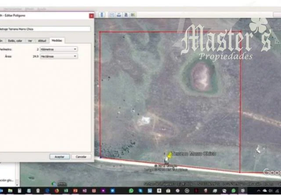Switch to the Estilo, color tab
Viewport: 281px width, 195px height.
pyautogui.click(x=15, y=41)
